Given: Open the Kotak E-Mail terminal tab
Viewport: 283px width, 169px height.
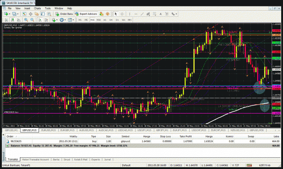Looking at the screenshot, I should (x=81, y=160).
